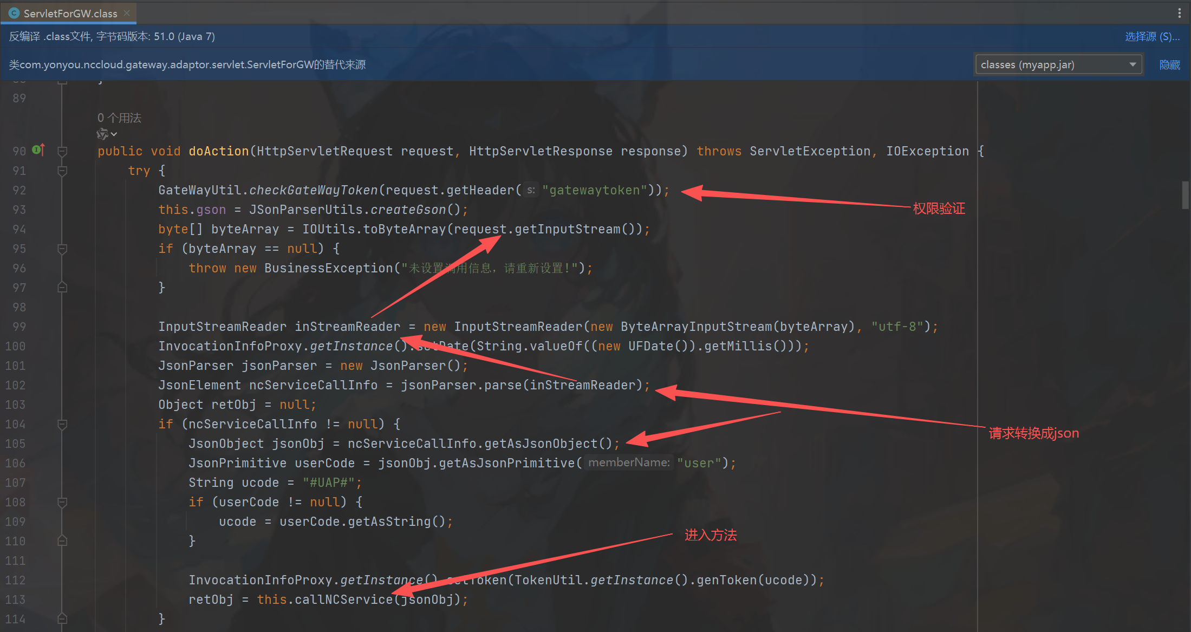Screen dimensions: 1191x632
Task: Click the 隐藏 link to hide banner
Action: [1169, 64]
